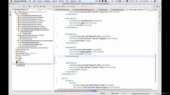Maximize the Package Explorer view

click(51, 9)
